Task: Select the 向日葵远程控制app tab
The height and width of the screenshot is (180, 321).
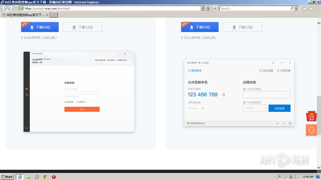Action: [25, 15]
